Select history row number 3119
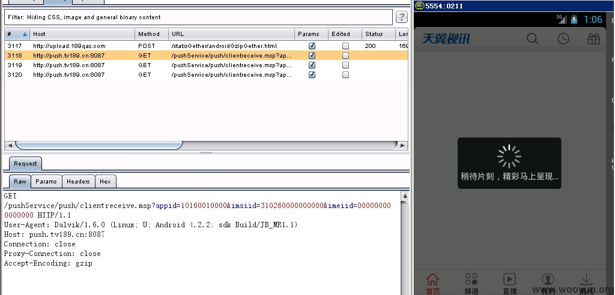The width and height of the screenshot is (615, 295). (x=207, y=65)
